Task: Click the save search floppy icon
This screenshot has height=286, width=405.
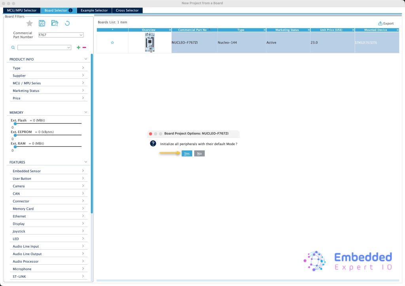Action: (42, 23)
